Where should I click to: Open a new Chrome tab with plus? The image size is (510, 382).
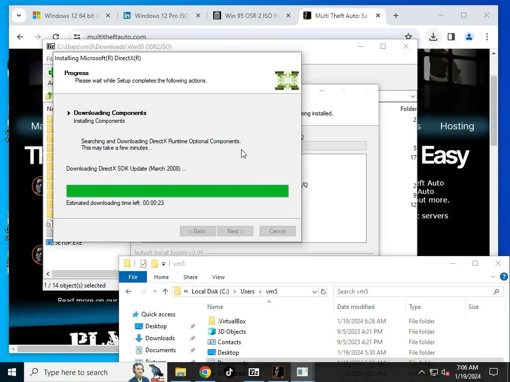(x=396, y=15)
